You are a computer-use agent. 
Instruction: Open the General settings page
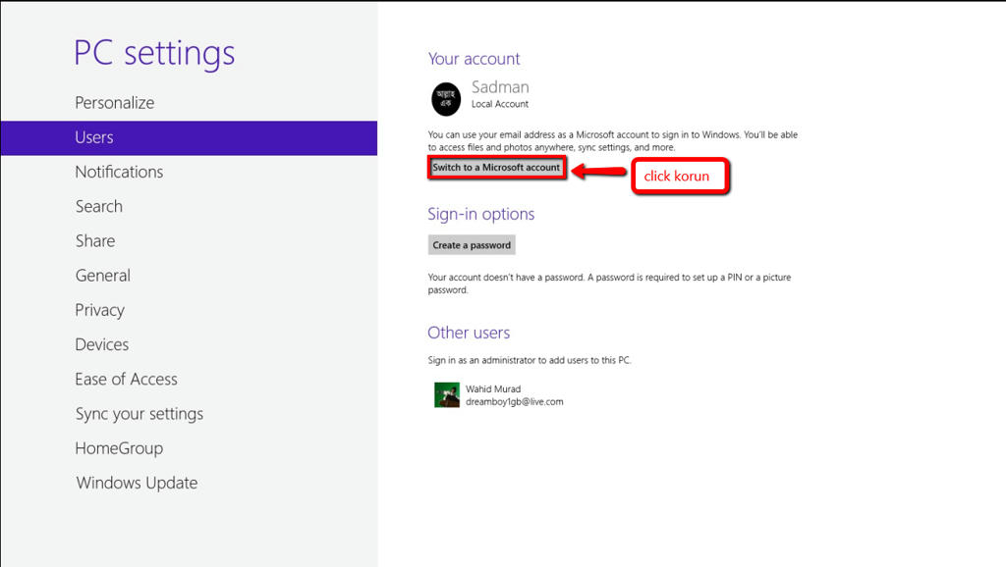click(x=102, y=276)
